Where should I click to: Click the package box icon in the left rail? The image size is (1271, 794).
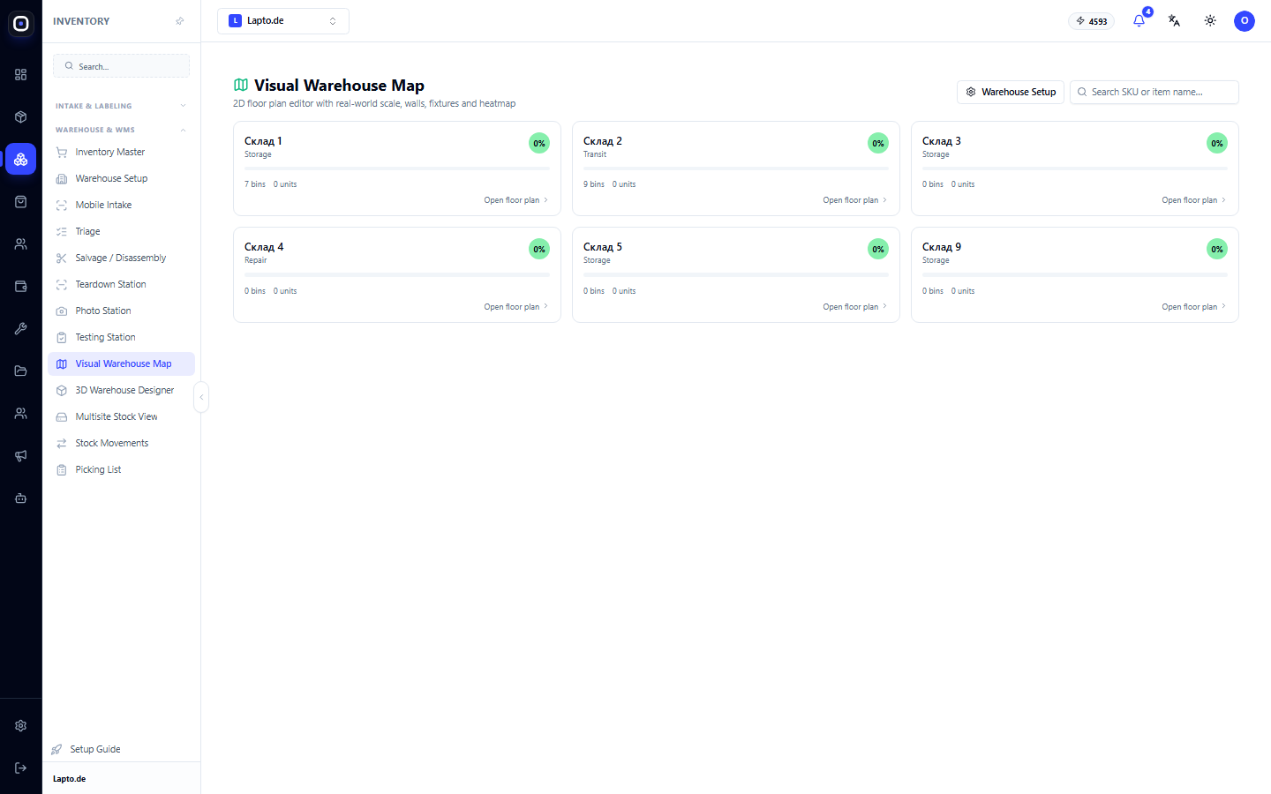click(20, 117)
